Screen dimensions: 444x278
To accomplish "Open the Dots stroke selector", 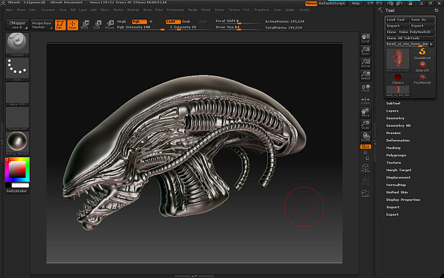I will pyautogui.click(x=17, y=69).
